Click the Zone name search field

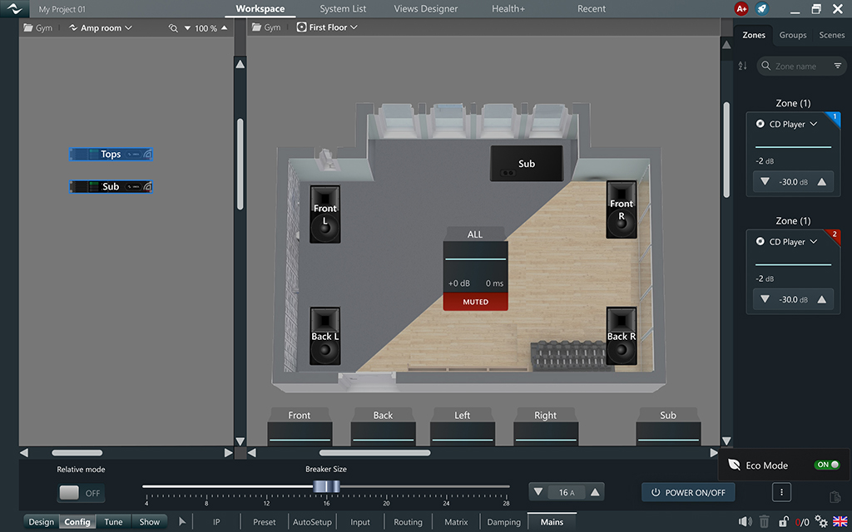[x=795, y=66]
